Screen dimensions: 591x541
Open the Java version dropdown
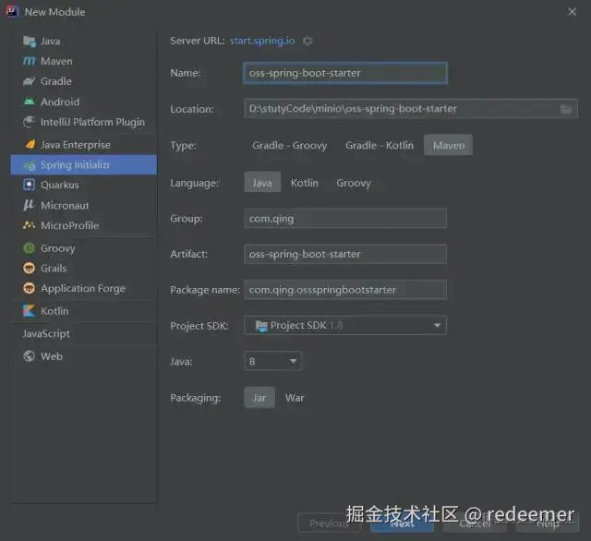coord(273,361)
